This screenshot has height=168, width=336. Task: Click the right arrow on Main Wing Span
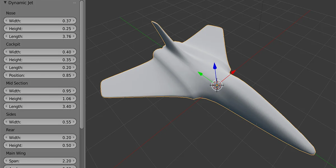[74, 161]
